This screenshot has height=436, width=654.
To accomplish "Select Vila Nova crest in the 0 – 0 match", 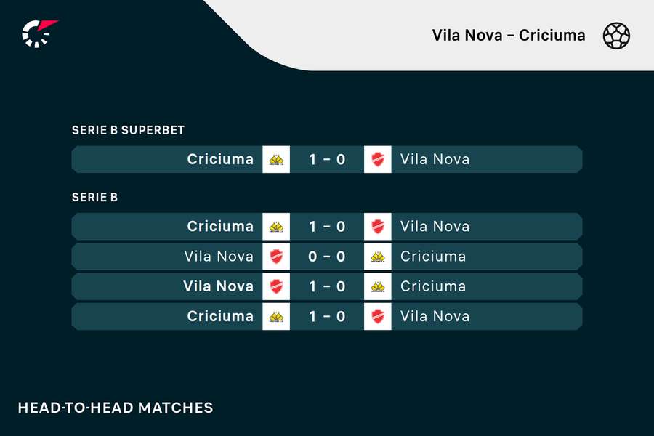I will pyautogui.click(x=276, y=257).
